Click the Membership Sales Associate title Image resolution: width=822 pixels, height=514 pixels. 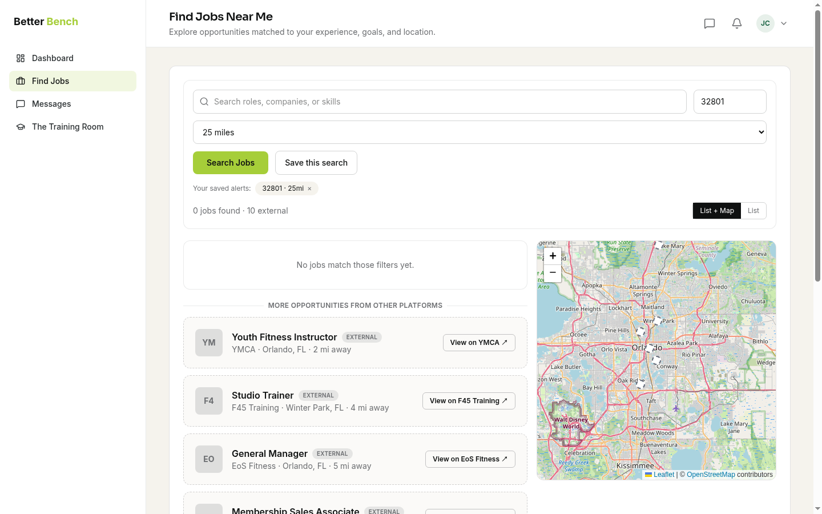click(296, 511)
